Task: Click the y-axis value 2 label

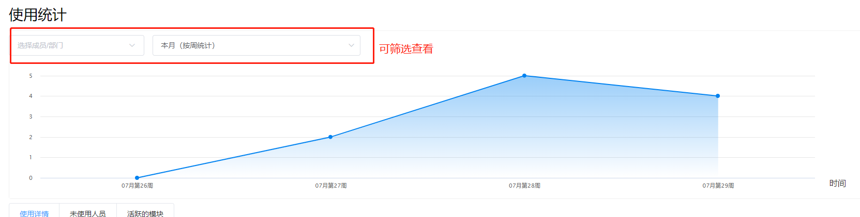Action: point(31,137)
